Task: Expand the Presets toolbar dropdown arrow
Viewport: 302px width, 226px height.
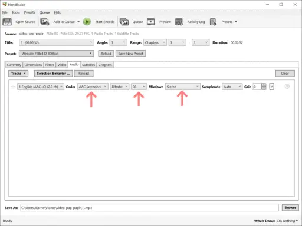Action: point(236,22)
